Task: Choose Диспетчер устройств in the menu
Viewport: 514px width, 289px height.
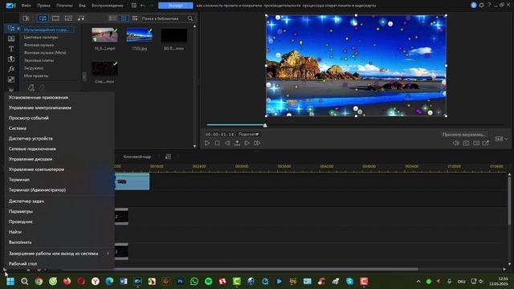Action: [31, 139]
